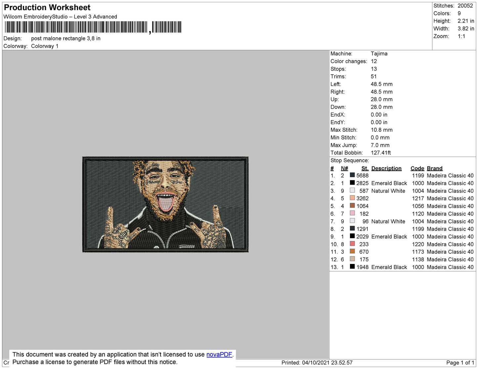
Task: Click the Color changes value '12'
Action: pyautogui.click(x=374, y=61)
